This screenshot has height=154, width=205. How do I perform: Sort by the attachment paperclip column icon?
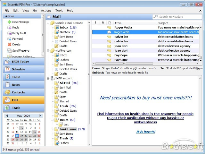pos(102,23)
